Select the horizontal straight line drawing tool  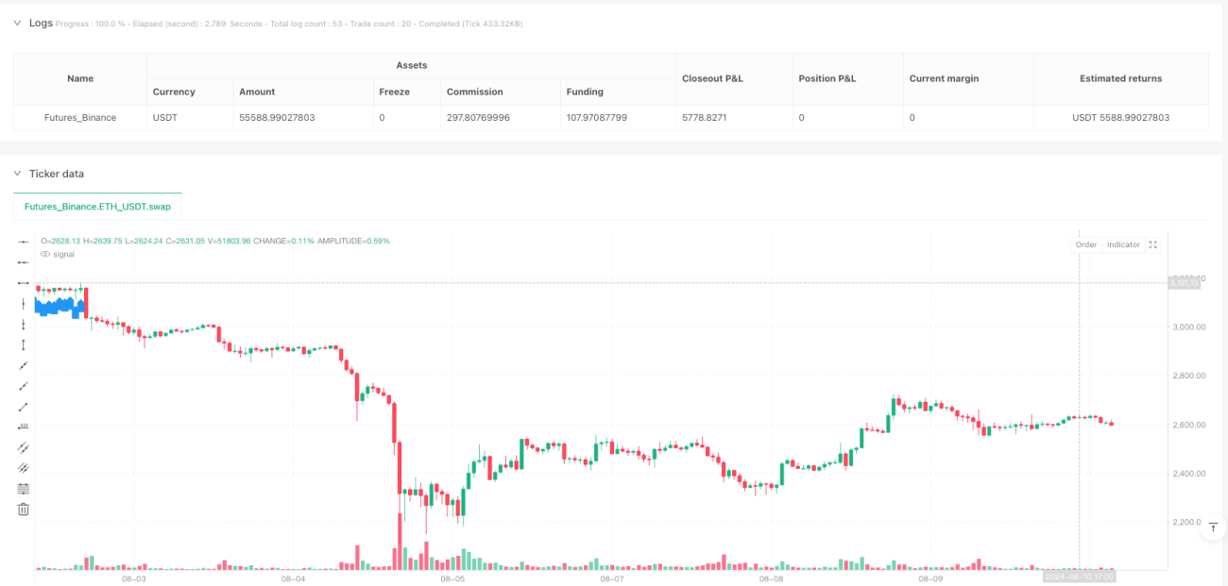[24, 242]
